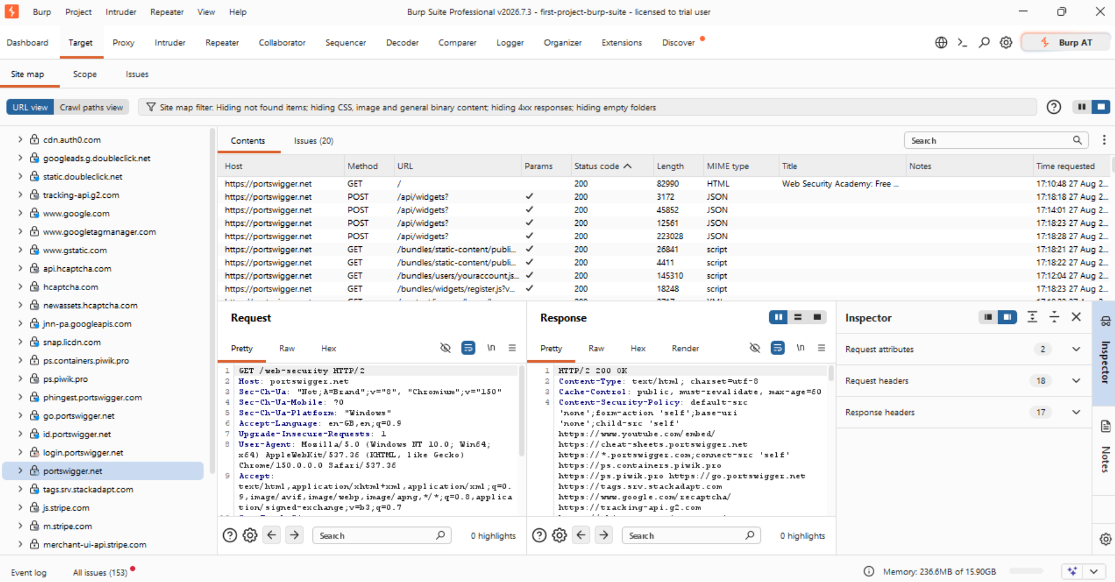Image resolution: width=1115 pixels, height=582 pixels.
Task: Expand portswigger.net tree node
Action: click(x=20, y=471)
